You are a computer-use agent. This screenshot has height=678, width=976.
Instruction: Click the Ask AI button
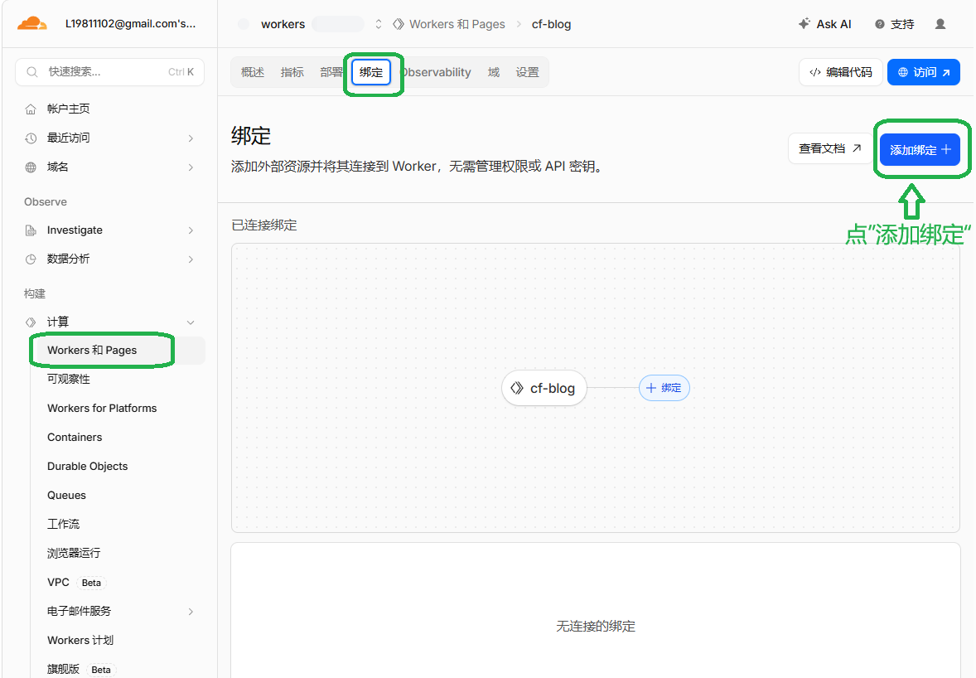[x=824, y=24]
